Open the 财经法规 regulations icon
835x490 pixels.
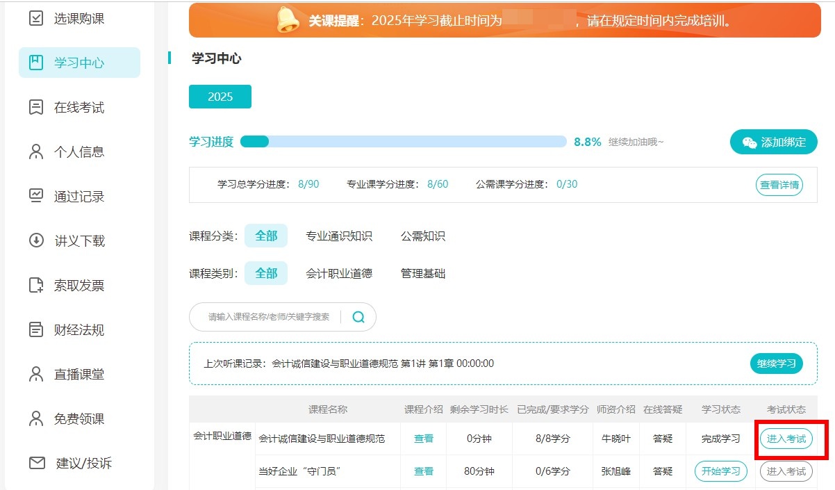point(35,329)
